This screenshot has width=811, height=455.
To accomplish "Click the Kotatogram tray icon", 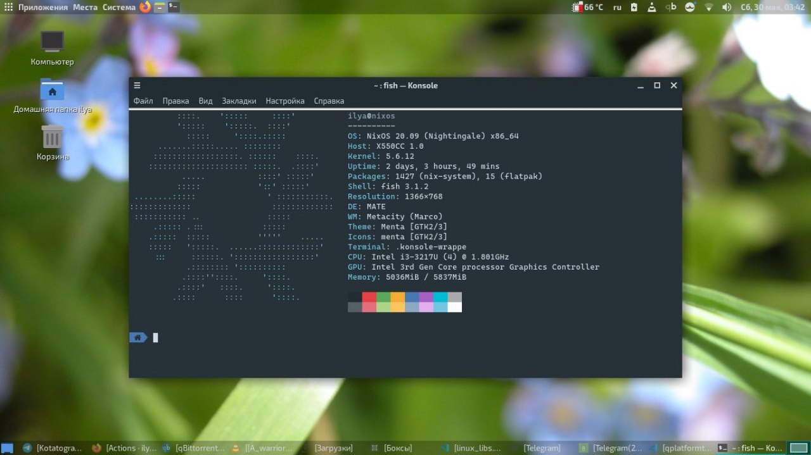I will [689, 7].
